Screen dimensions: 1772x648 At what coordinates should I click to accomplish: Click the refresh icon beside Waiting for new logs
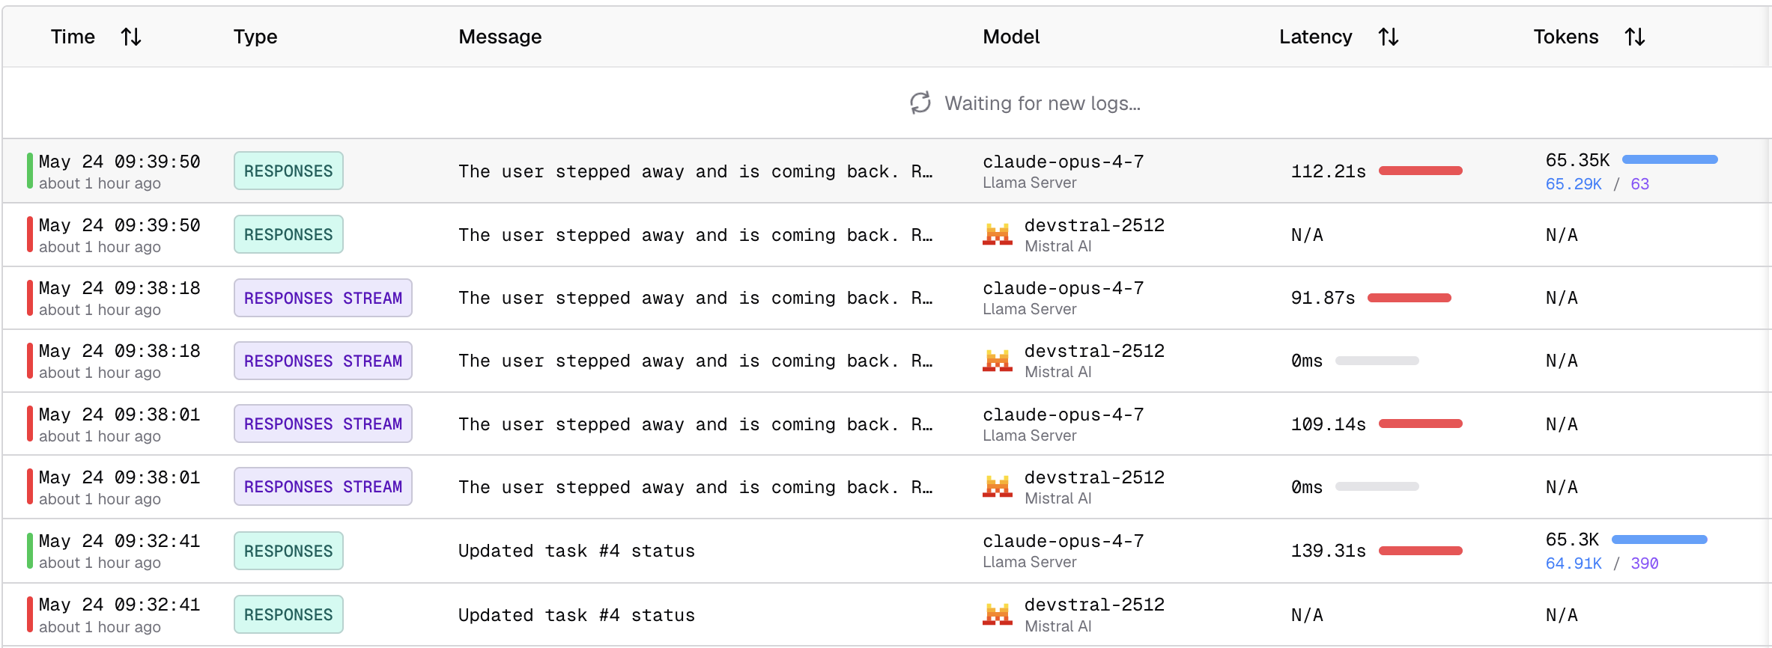coord(920,103)
